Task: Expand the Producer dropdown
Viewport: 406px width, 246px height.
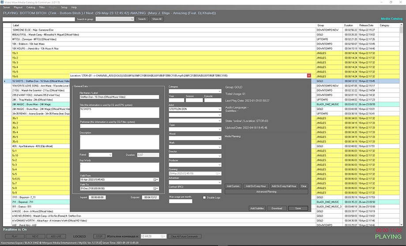Action: click(x=220, y=165)
